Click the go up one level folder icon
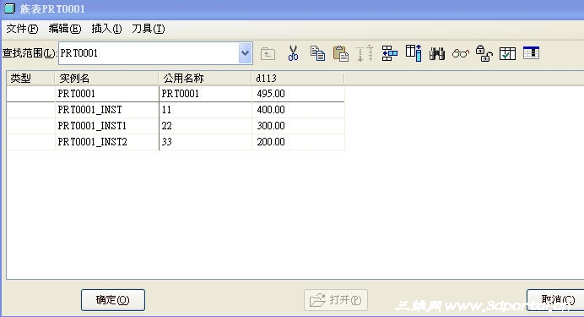The width and height of the screenshot is (584, 317). 268,54
